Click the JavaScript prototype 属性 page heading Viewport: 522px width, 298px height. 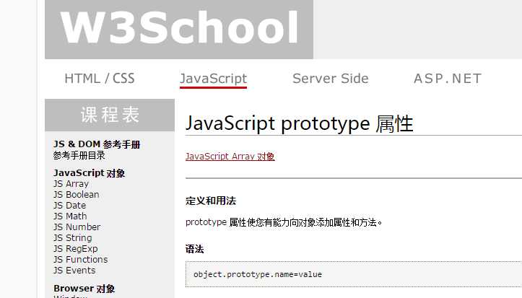click(x=299, y=123)
